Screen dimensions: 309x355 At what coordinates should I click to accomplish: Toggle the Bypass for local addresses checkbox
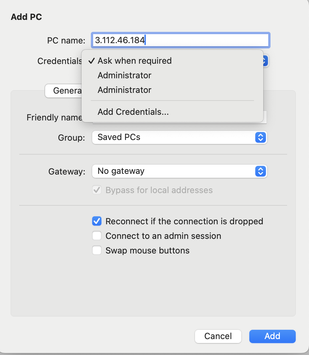coord(97,190)
